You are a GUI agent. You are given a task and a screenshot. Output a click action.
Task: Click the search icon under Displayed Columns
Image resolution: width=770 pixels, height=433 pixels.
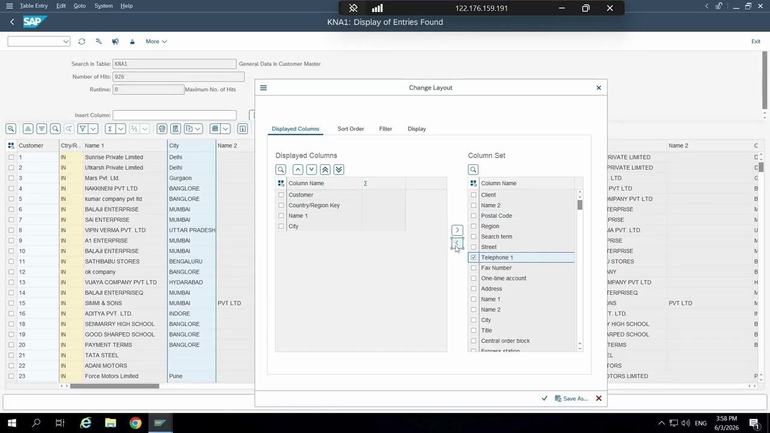(x=281, y=170)
